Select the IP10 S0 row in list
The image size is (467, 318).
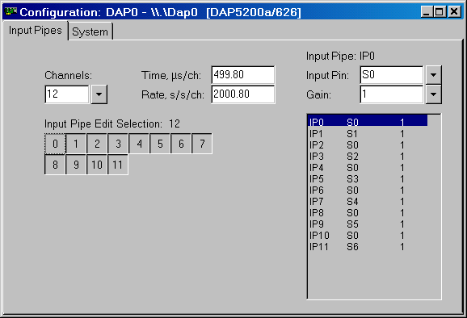[368, 236]
